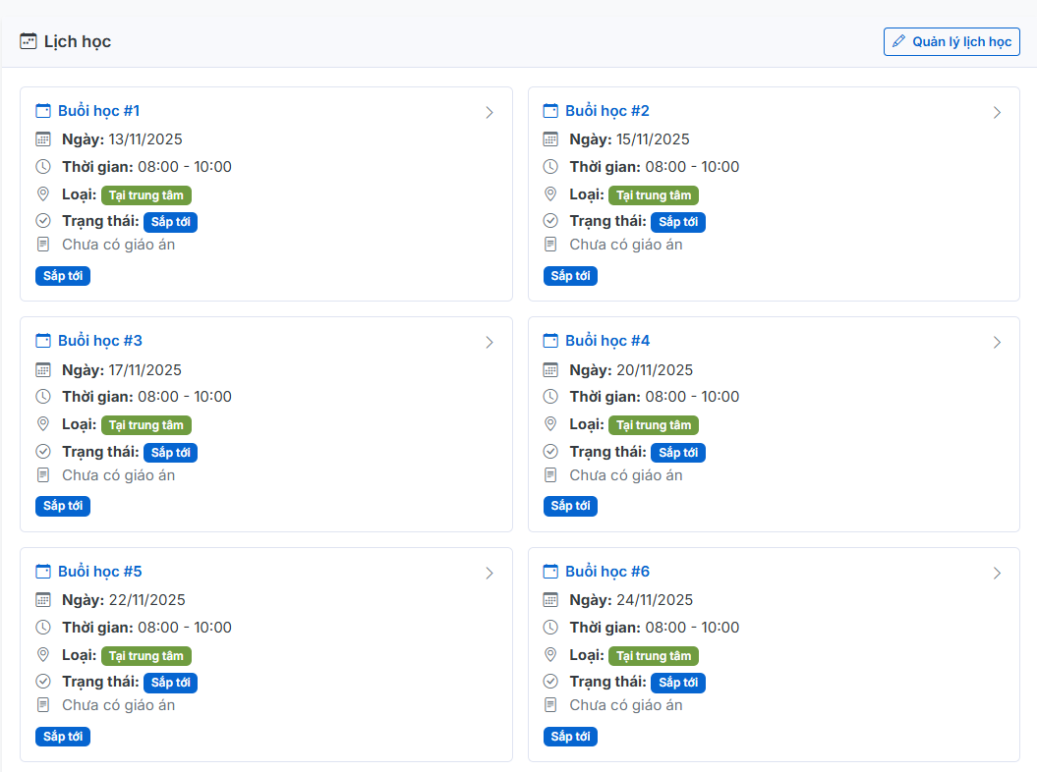Expand Buổi học #2 using its chevron

click(x=997, y=112)
